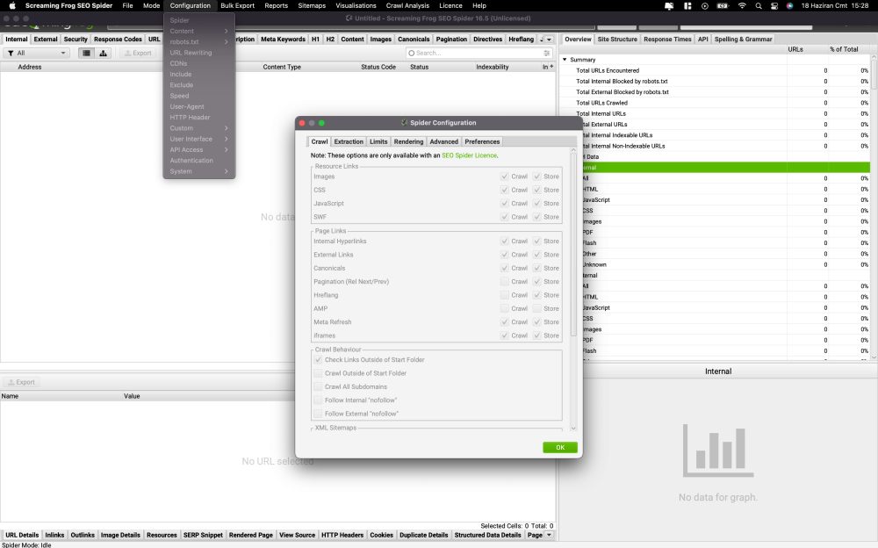The height and width of the screenshot is (548, 878).
Task: Open the All filter dropdown
Action: tap(36, 54)
